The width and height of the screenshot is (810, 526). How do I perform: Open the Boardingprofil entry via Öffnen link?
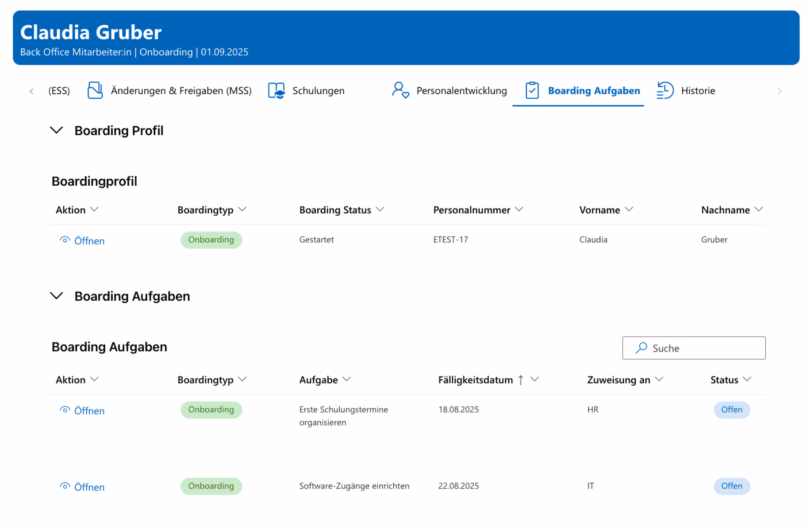[x=89, y=240]
